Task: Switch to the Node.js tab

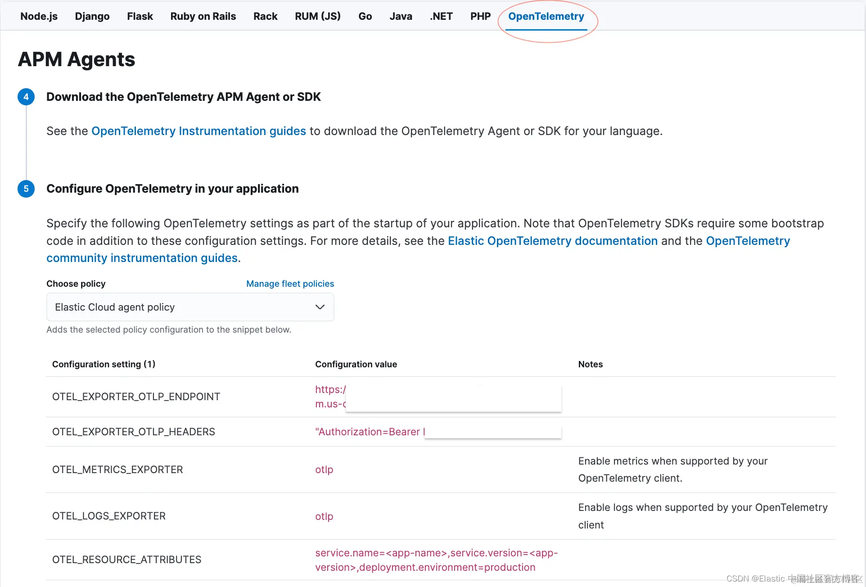Action: 39,16
